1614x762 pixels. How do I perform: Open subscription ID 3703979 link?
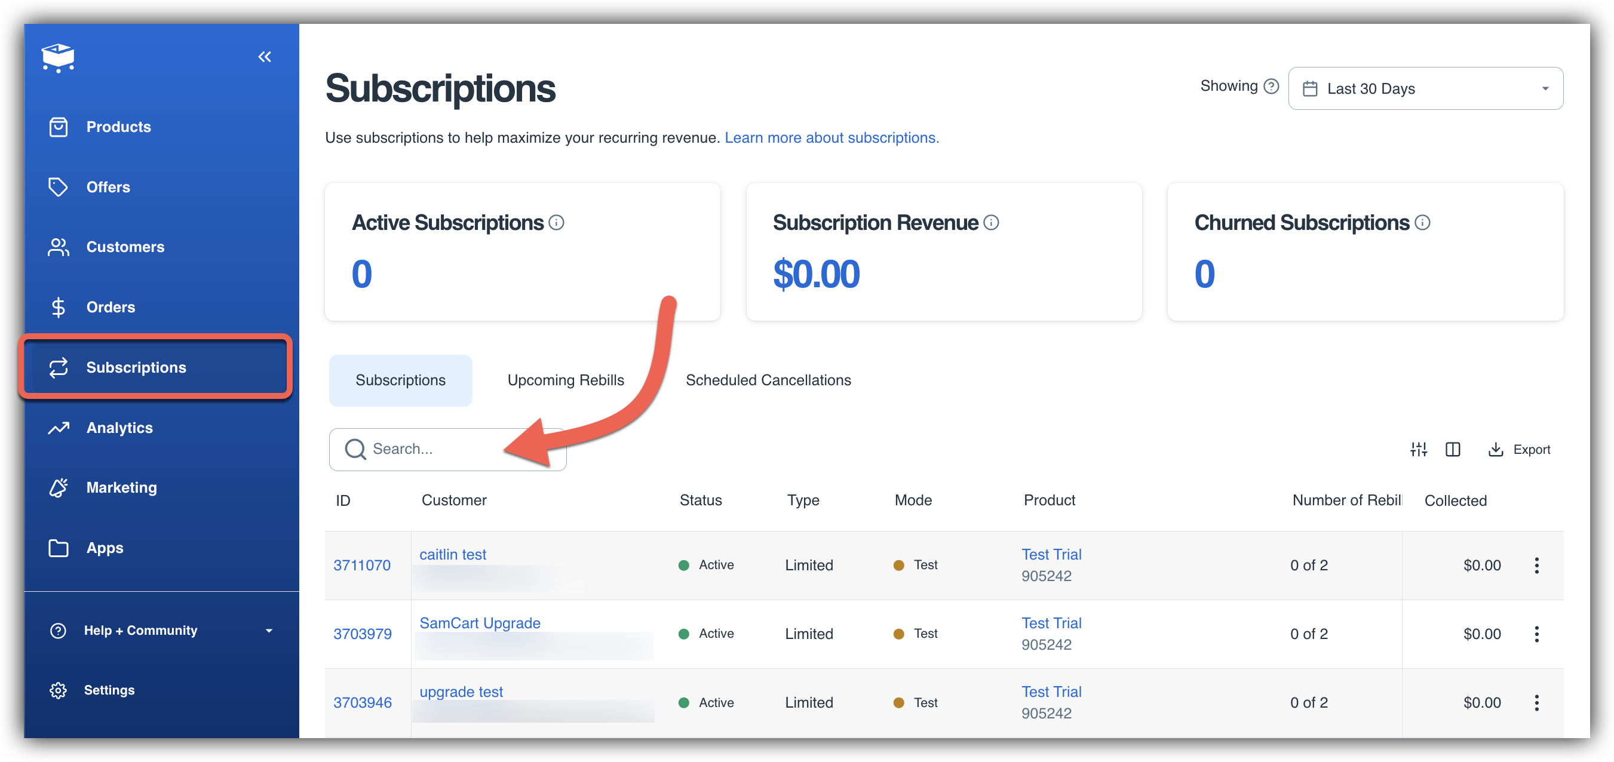362,634
